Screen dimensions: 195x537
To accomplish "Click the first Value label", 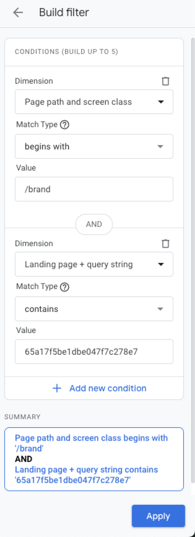I will 26,168.
